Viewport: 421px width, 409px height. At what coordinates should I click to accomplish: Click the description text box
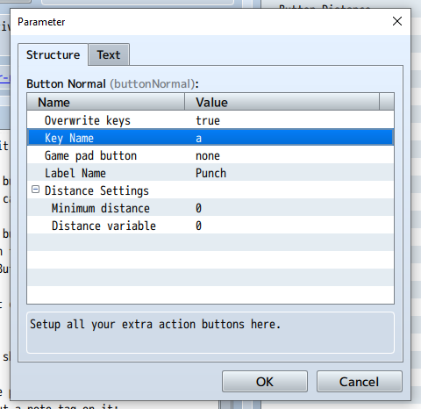[210, 333]
